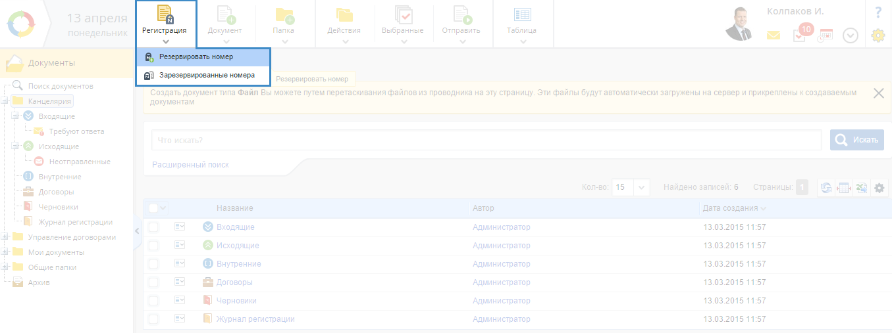The image size is (892, 333).
Task: Open the mail envelope icon in header
Action: (774, 35)
